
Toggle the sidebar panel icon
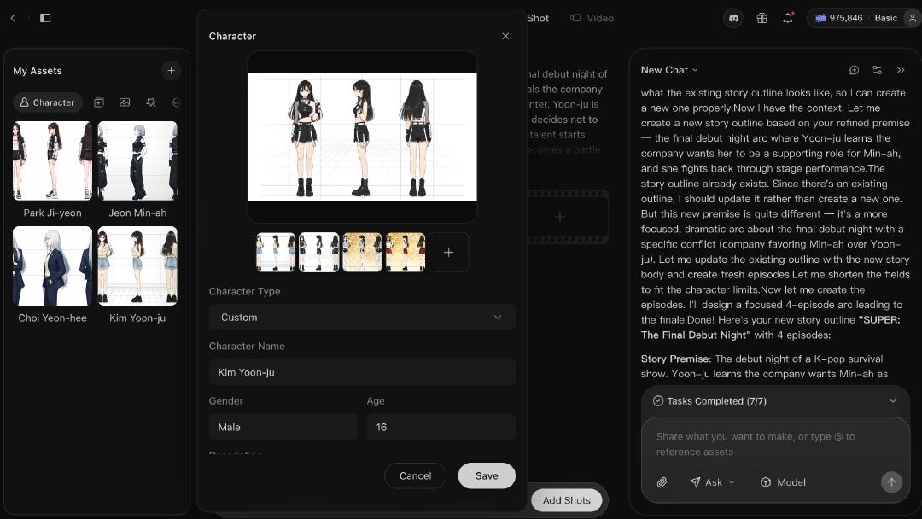pos(45,18)
